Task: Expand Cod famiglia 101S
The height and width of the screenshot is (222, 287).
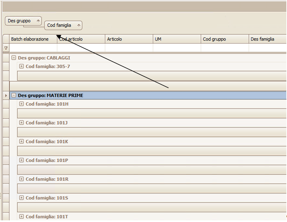Action: point(22,198)
